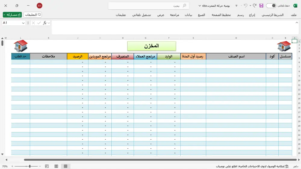Click the formula bar Cancel X icon
Image resolution: width=301 pixels, height=169 pixels.
tap(33, 23)
